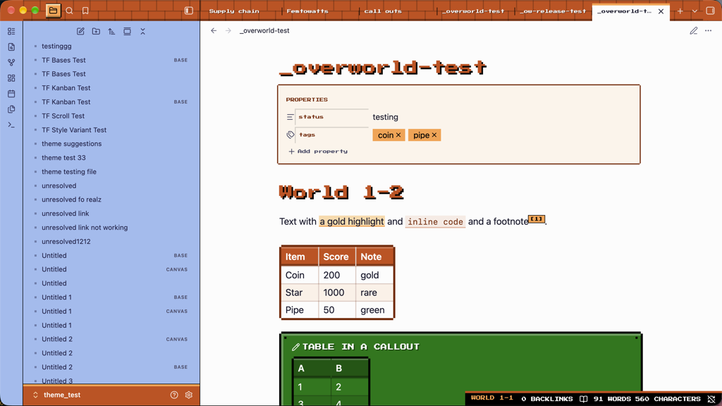Switch to the Femtowatts tab
The height and width of the screenshot is (406, 722).
(x=307, y=11)
